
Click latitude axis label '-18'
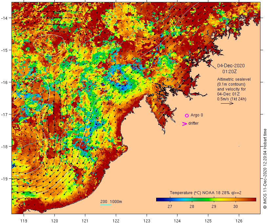(x=4, y=147)
